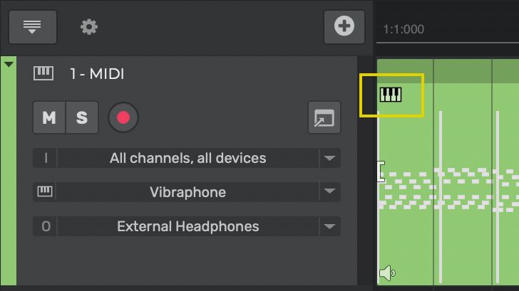The height and width of the screenshot is (291, 519).
Task: Click the MIDI keyboard icon beside track name
Action: pos(43,73)
